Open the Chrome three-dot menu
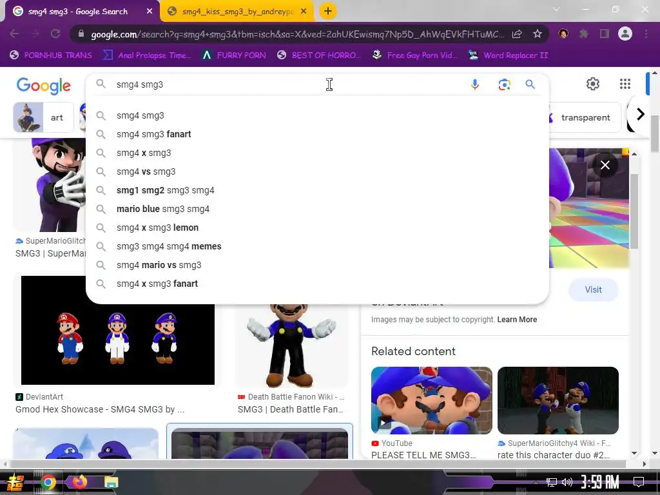660x495 pixels. point(646,34)
